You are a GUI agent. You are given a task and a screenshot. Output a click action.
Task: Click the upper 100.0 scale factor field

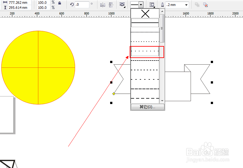[44, 3]
